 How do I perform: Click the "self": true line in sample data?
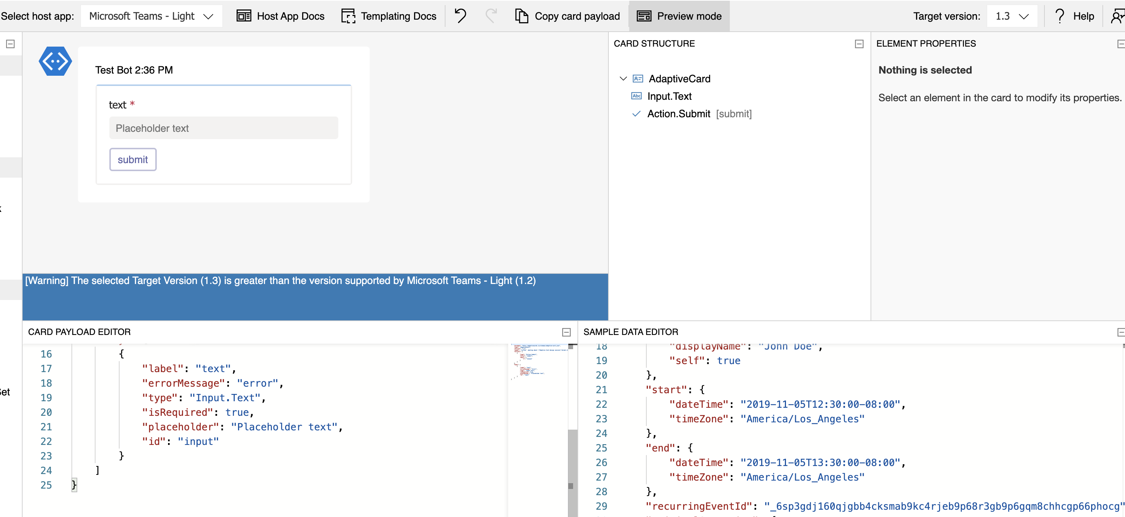705,360
